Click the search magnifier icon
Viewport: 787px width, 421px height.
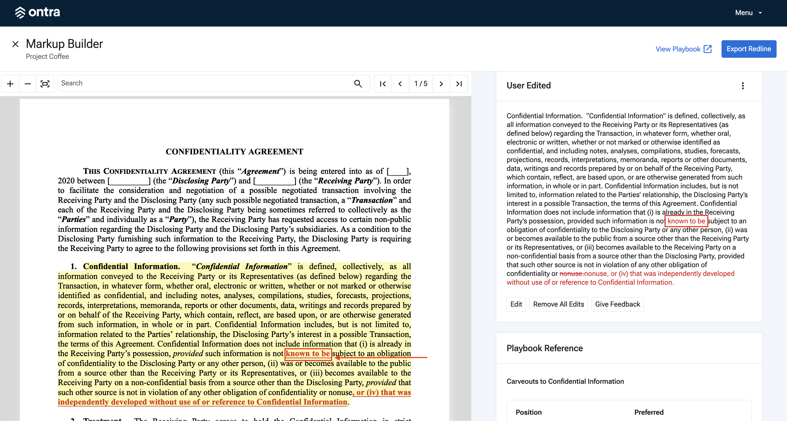tap(358, 83)
